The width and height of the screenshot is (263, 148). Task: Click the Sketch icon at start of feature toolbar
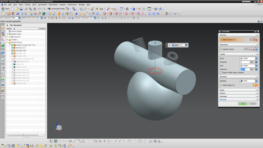point(3,14)
